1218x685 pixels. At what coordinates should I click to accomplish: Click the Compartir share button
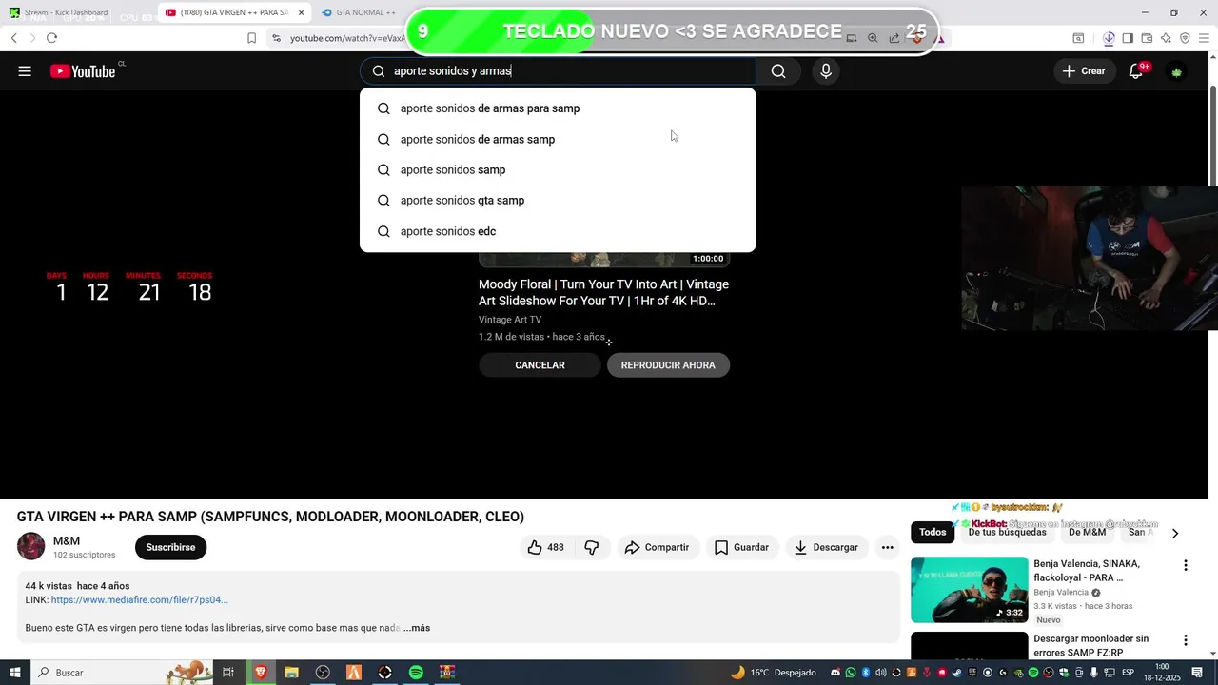(x=657, y=547)
